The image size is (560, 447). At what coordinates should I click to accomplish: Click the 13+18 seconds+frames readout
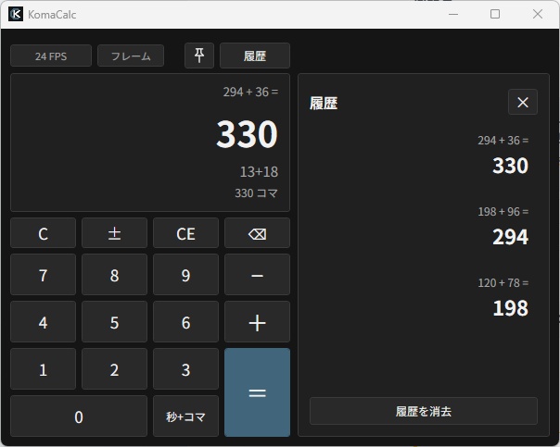[259, 172]
